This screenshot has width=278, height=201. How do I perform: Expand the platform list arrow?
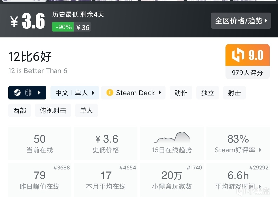click(39, 93)
